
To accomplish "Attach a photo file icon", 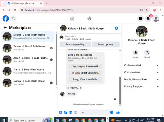I will 66,112.
